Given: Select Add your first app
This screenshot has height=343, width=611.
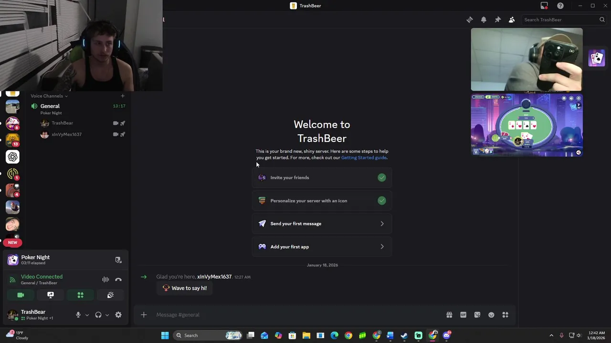Looking at the screenshot, I should 322,247.
